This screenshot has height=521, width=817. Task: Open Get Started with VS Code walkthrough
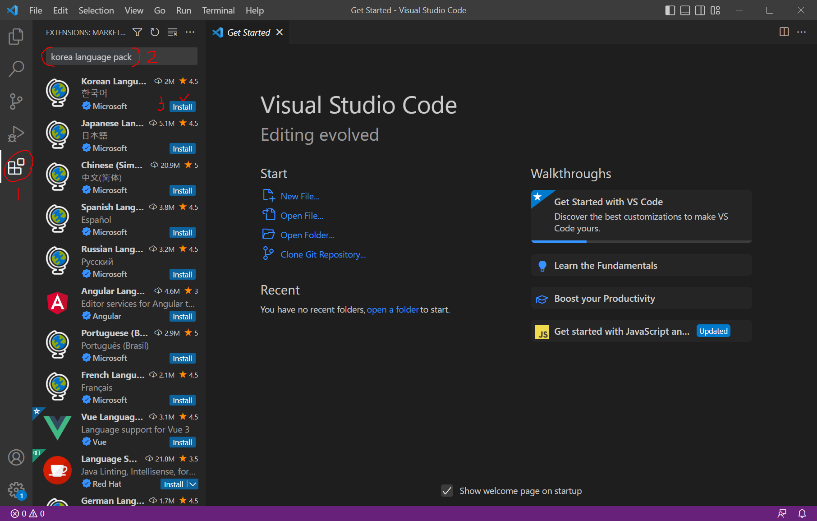pos(641,216)
